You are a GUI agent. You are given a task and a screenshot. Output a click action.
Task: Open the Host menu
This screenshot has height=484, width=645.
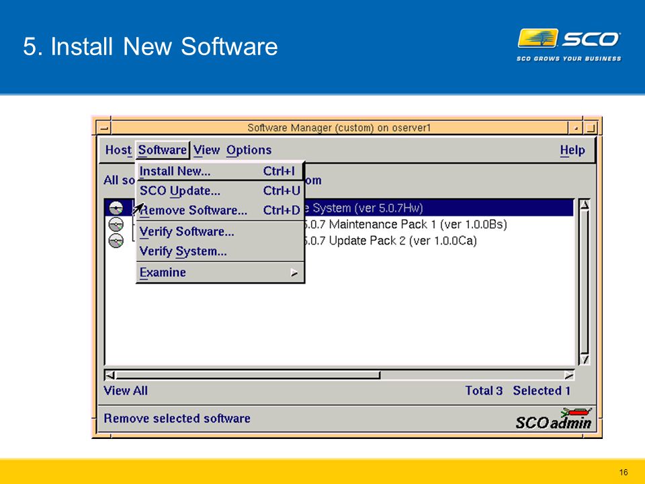pos(118,150)
